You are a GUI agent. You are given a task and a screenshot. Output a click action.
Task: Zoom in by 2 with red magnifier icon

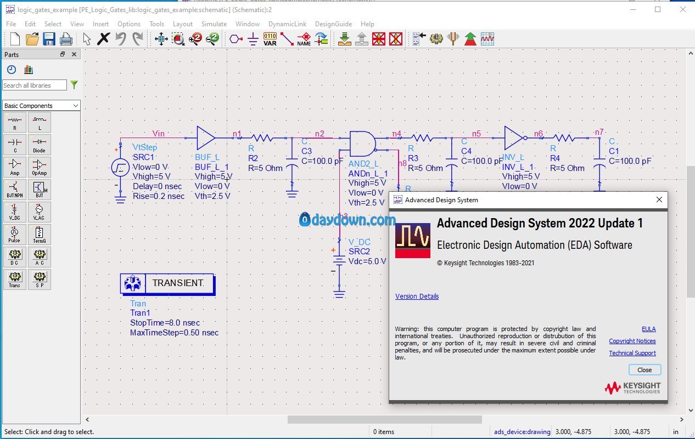195,39
